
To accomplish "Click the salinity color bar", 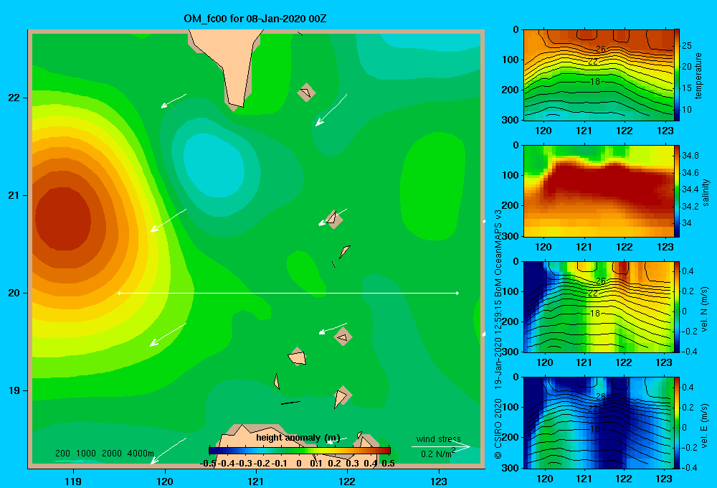I will [677, 191].
